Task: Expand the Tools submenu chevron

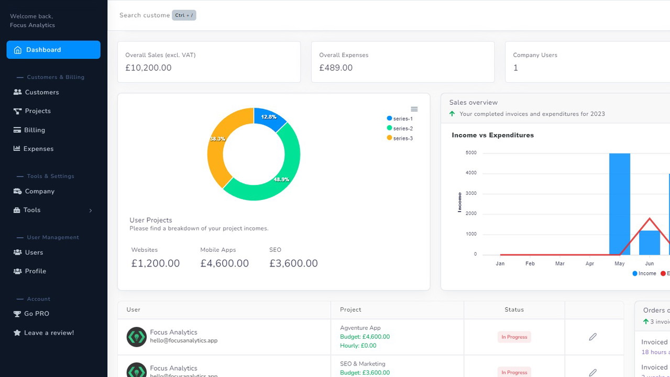Action: pyautogui.click(x=90, y=210)
